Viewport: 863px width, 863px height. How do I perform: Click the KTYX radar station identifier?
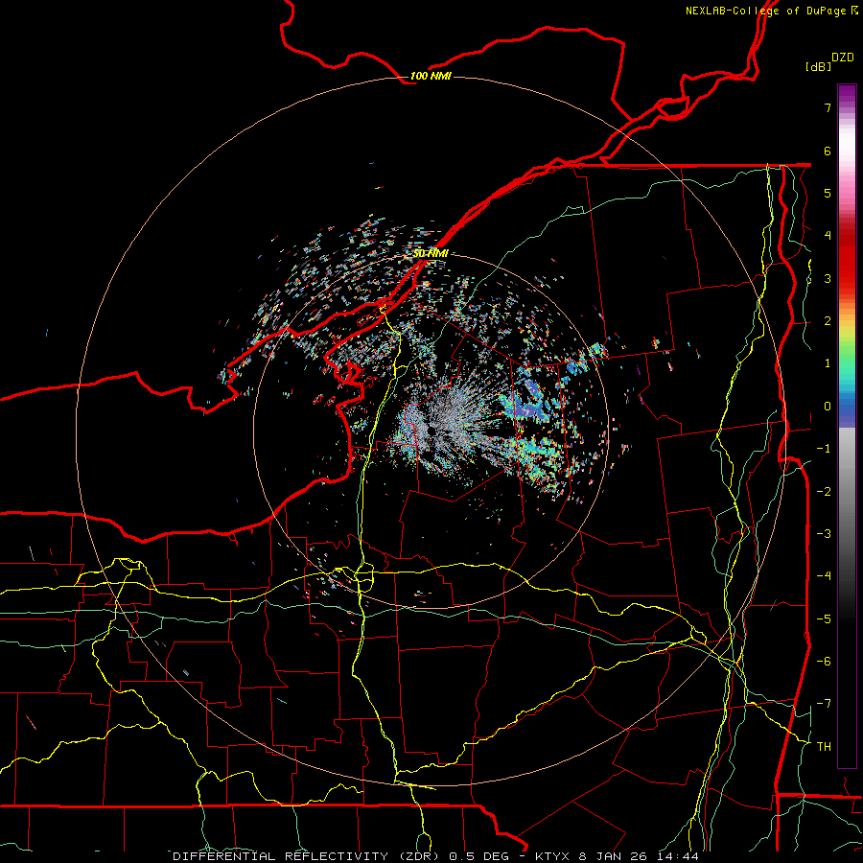tap(553, 856)
